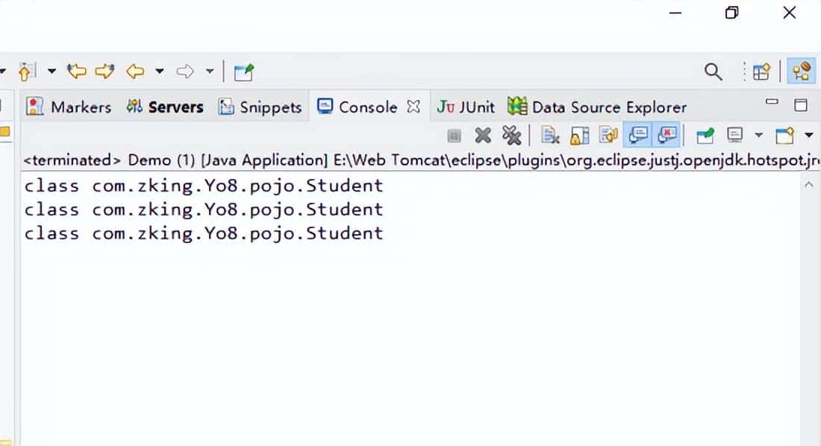This screenshot has height=446, width=821.
Task: Restore down the Eclipse window
Action: pos(732,13)
